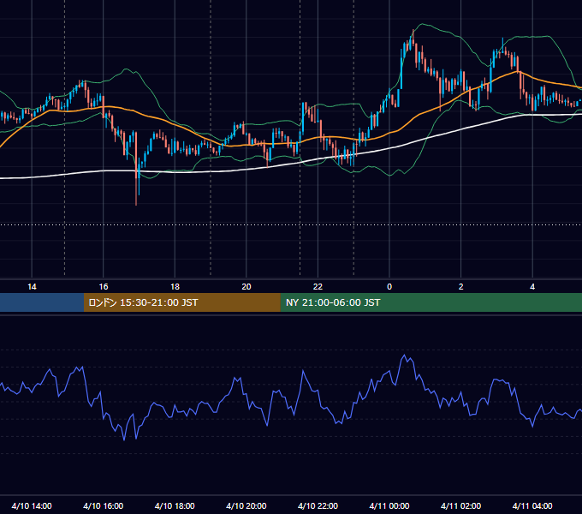Click the 2 hour label on price axis
This screenshot has height=514, width=582.
[x=461, y=287]
